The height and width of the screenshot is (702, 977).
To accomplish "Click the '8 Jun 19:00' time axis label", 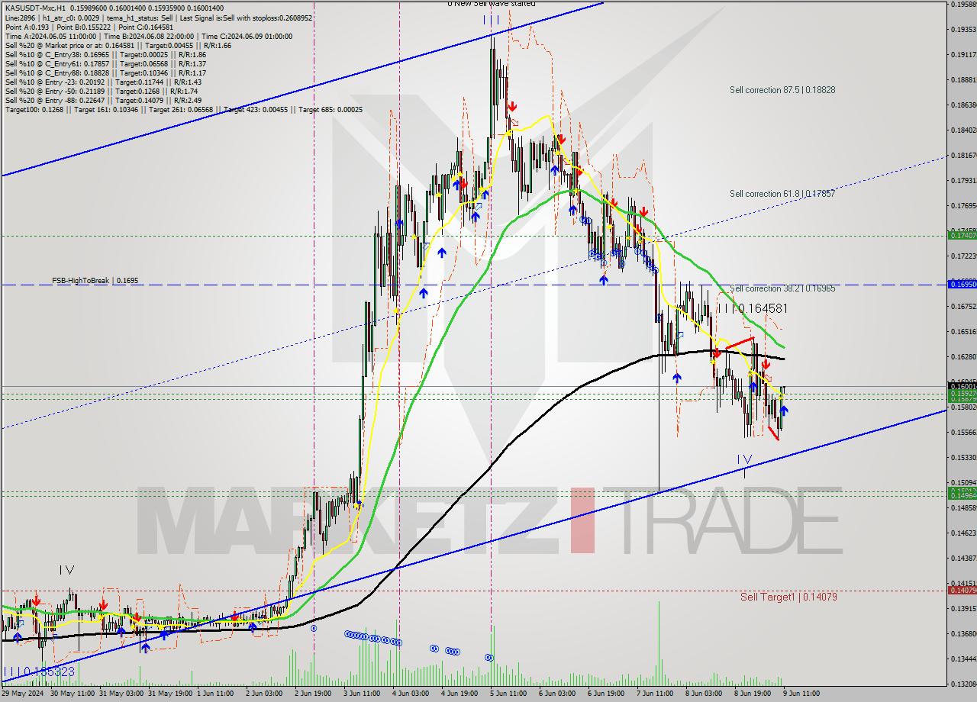I will tap(753, 694).
